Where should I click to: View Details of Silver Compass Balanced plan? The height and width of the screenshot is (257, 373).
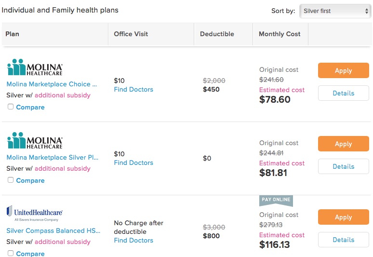[343, 240]
